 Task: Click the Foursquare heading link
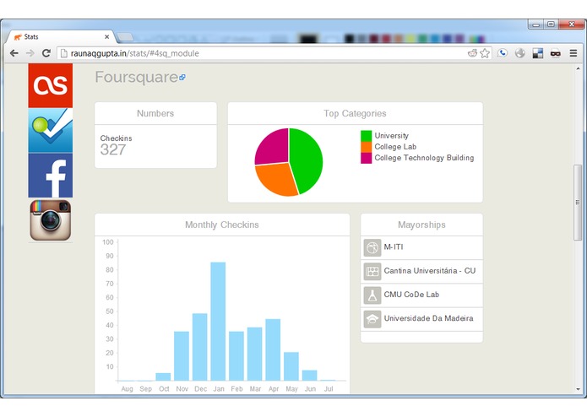coord(137,77)
